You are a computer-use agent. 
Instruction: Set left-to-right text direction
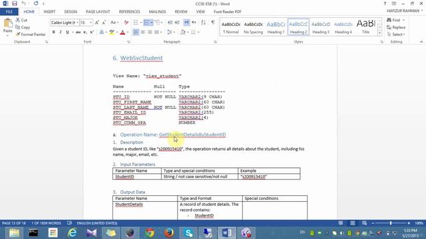186,23
